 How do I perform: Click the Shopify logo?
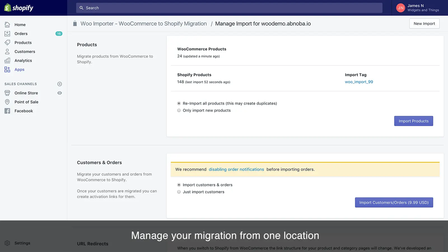pyautogui.click(x=19, y=8)
